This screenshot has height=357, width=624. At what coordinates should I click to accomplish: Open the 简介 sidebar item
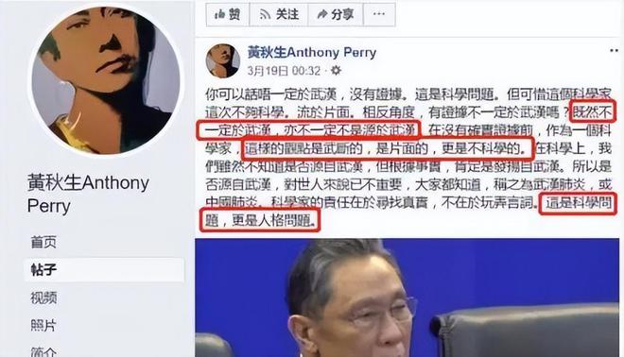point(43,351)
